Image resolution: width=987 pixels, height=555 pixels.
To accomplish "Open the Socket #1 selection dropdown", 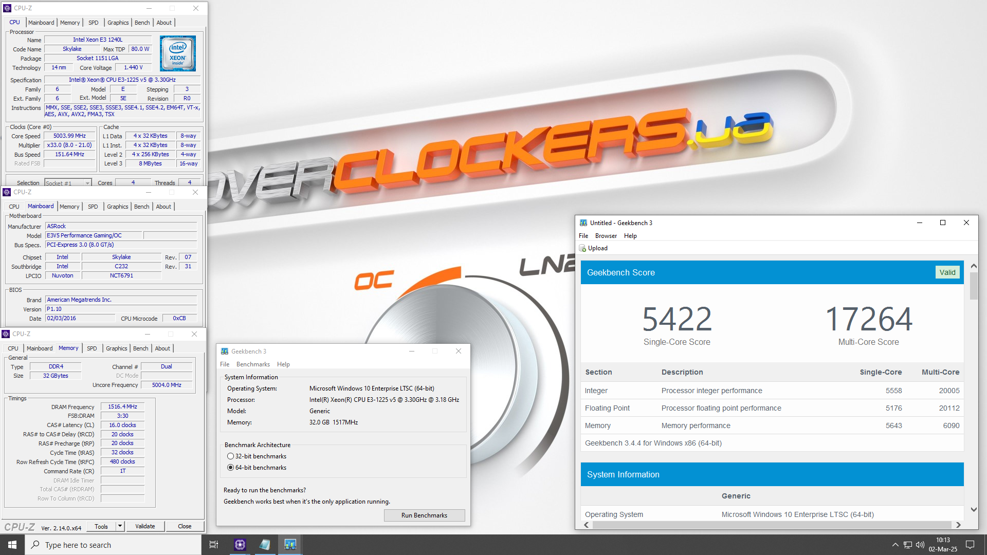I will pos(68,183).
